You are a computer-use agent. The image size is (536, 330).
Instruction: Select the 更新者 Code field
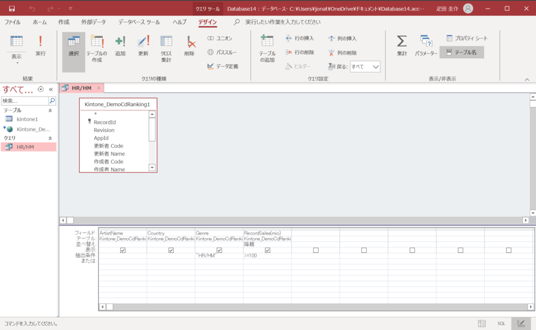pos(109,146)
